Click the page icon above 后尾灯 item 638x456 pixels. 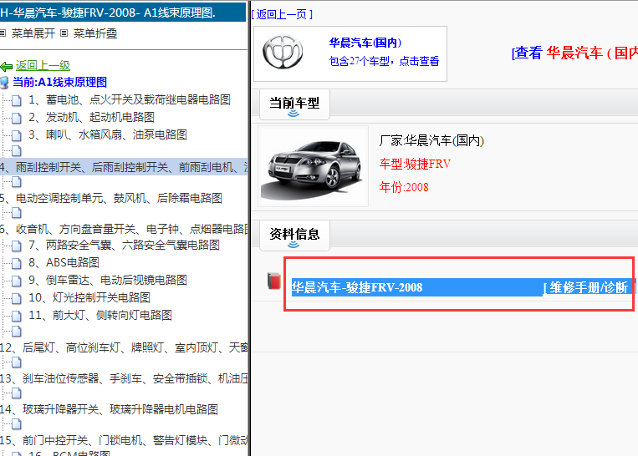(16, 332)
